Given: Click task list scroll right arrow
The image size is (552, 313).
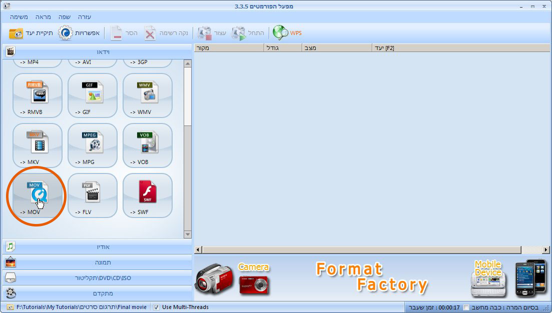Looking at the screenshot, I should click(546, 249).
